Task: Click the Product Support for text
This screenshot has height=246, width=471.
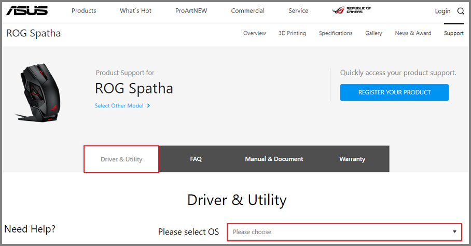Action: [125, 73]
